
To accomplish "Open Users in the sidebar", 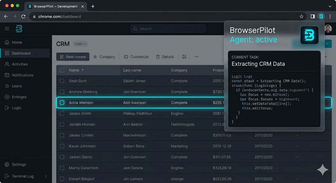I will [x=25, y=86].
